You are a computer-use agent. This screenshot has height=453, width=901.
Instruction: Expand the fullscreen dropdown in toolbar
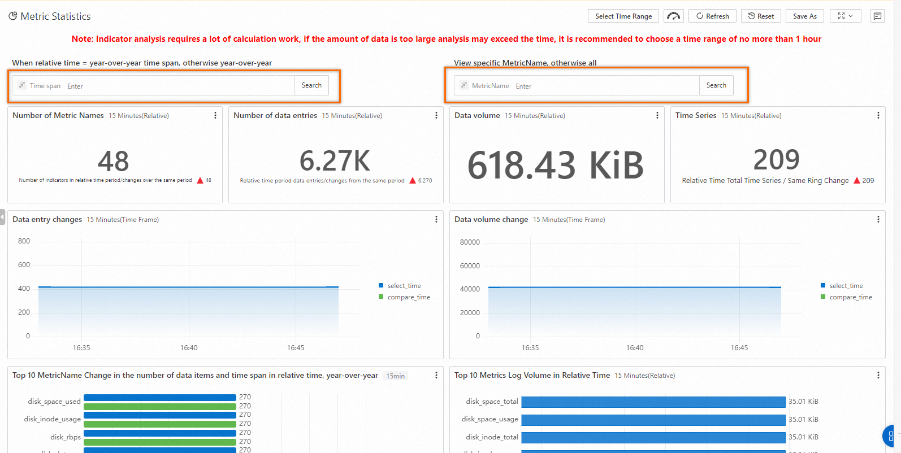pyautogui.click(x=846, y=16)
